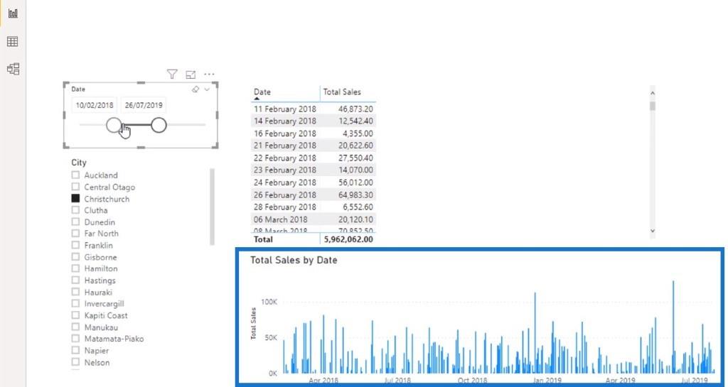Viewport: 728px width, 387px height.
Task: Sort table by Date column header
Action: click(262, 92)
